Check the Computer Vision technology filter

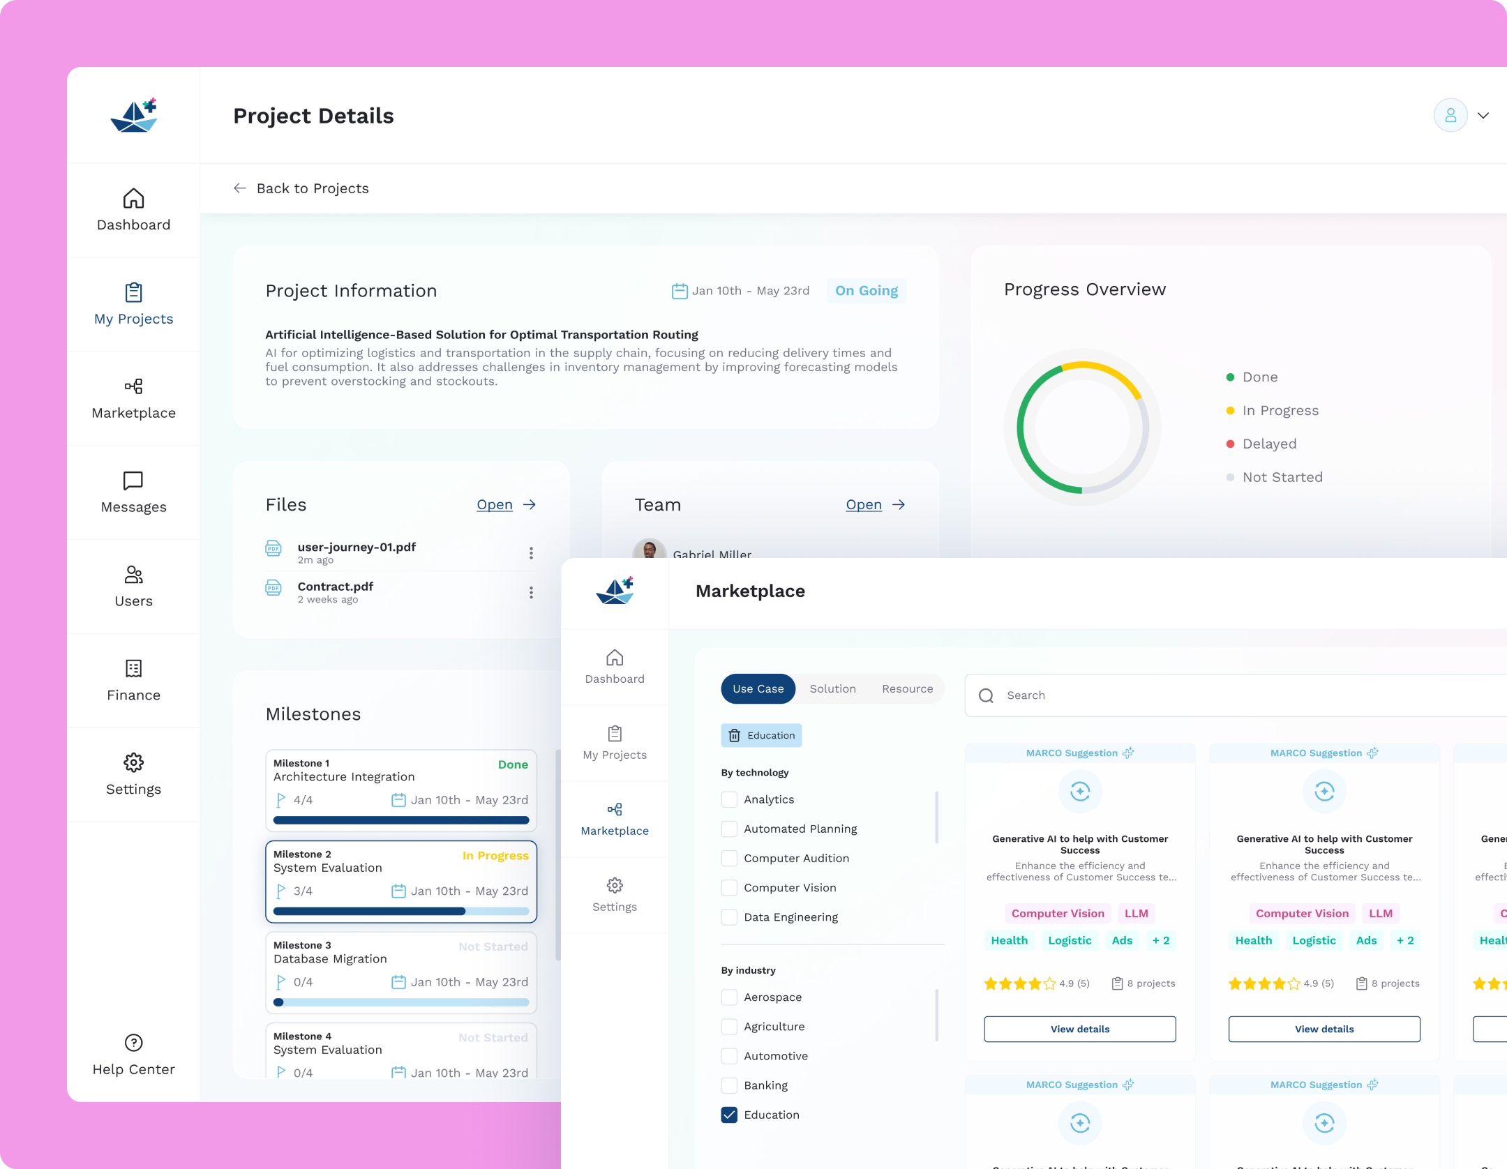tap(729, 887)
